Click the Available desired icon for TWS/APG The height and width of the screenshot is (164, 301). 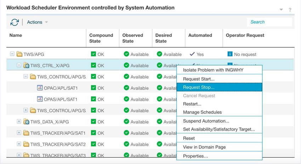(x=159, y=54)
